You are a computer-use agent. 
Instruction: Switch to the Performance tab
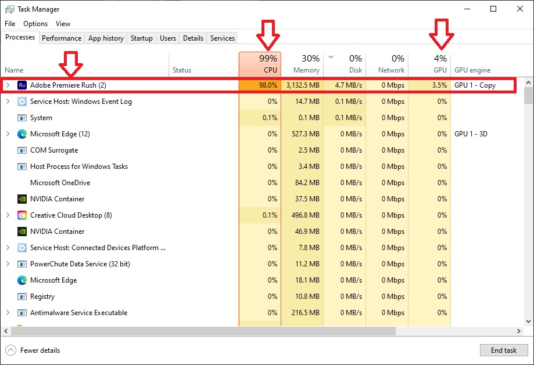pyautogui.click(x=62, y=38)
